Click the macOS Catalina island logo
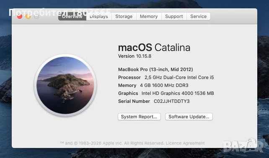This screenshot has height=158, width=269. pos(65,85)
